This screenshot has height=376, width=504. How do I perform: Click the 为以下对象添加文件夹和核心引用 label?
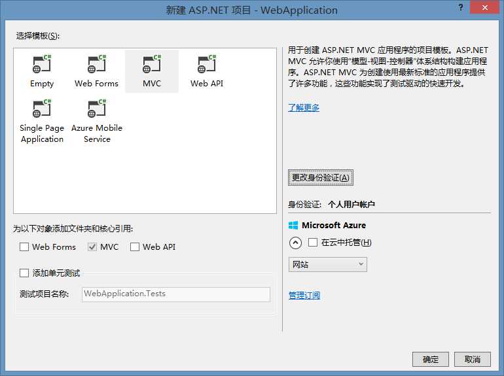(73, 229)
